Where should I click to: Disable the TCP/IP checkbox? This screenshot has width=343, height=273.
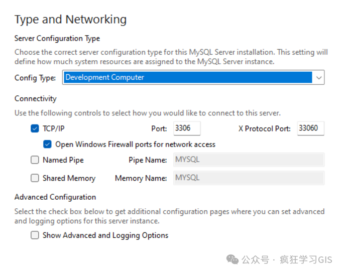[35, 128]
